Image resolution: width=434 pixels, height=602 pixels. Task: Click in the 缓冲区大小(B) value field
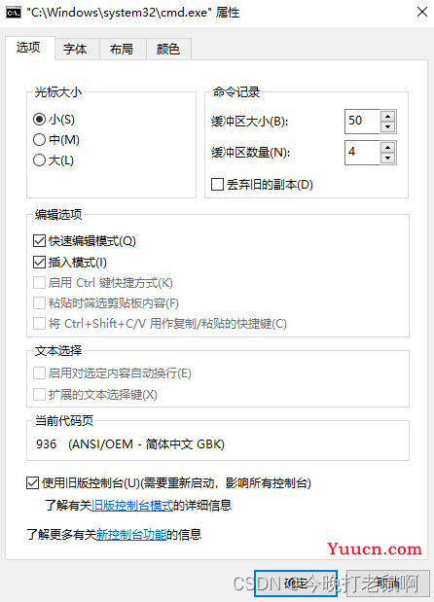point(362,122)
